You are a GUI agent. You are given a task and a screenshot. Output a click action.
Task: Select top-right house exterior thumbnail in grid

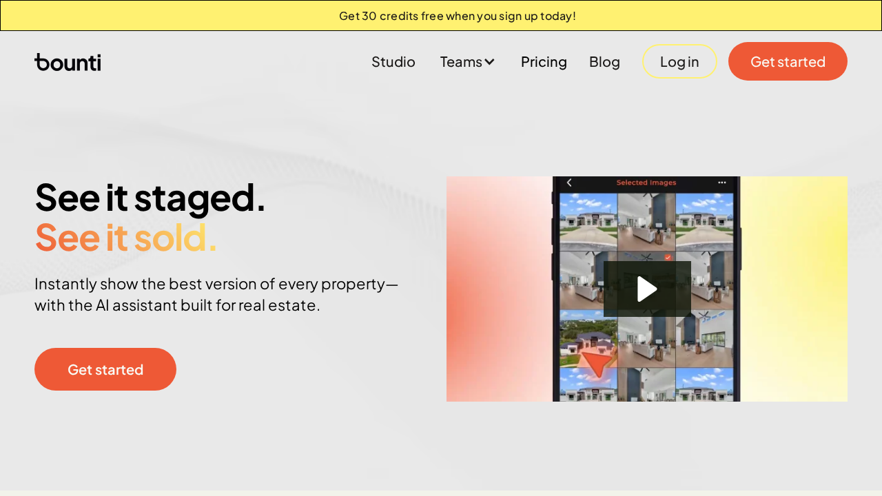point(704,220)
